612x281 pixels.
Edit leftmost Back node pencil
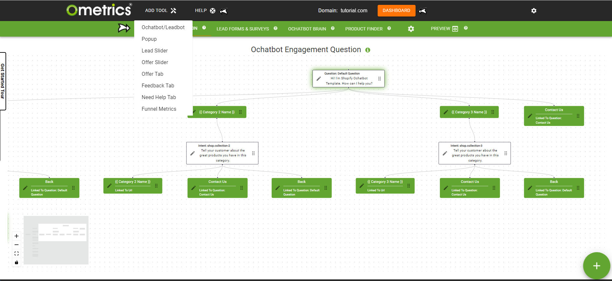25,188
